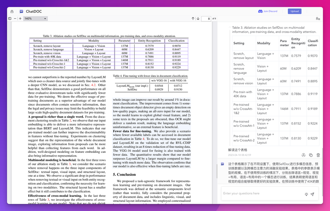Click the highlighted 'whole image can improve' paragraph
Viewport: 330px width, 211px height.
pyautogui.click(x=152, y=113)
